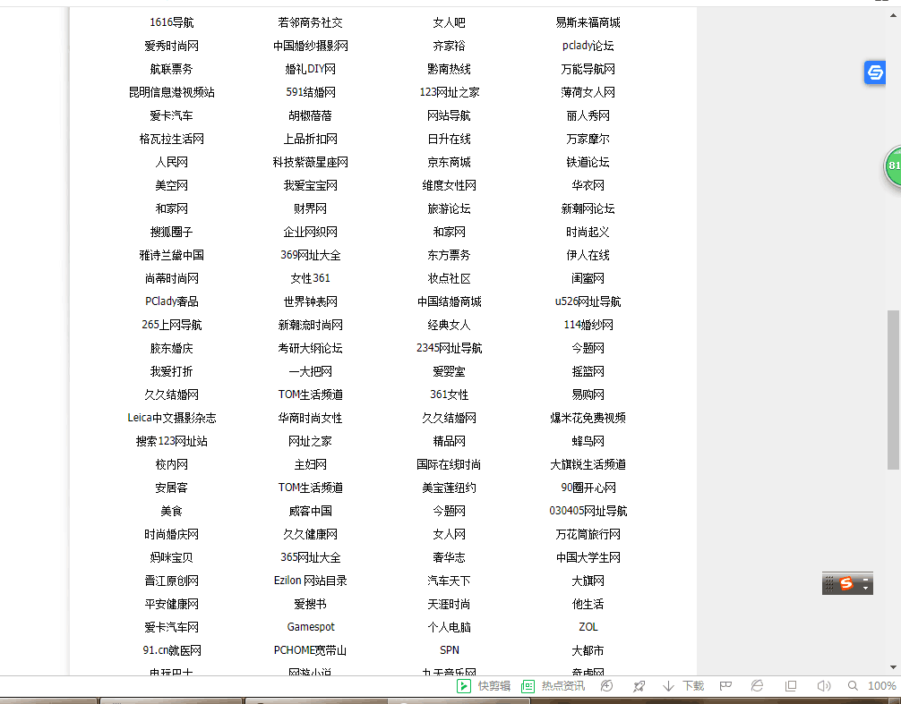Open the PClady奢品 link
This screenshot has width=901, height=704.
click(171, 301)
